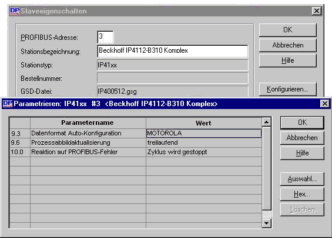Click Abbrechen in the Slaveeigenschaften dialog
332x238 pixels.
288,45
